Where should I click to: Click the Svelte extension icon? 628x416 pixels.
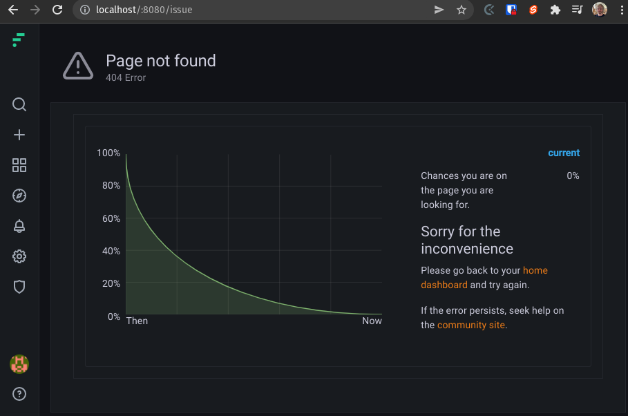[x=533, y=10]
